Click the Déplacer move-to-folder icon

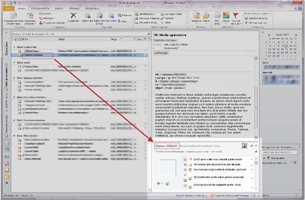tap(196, 16)
